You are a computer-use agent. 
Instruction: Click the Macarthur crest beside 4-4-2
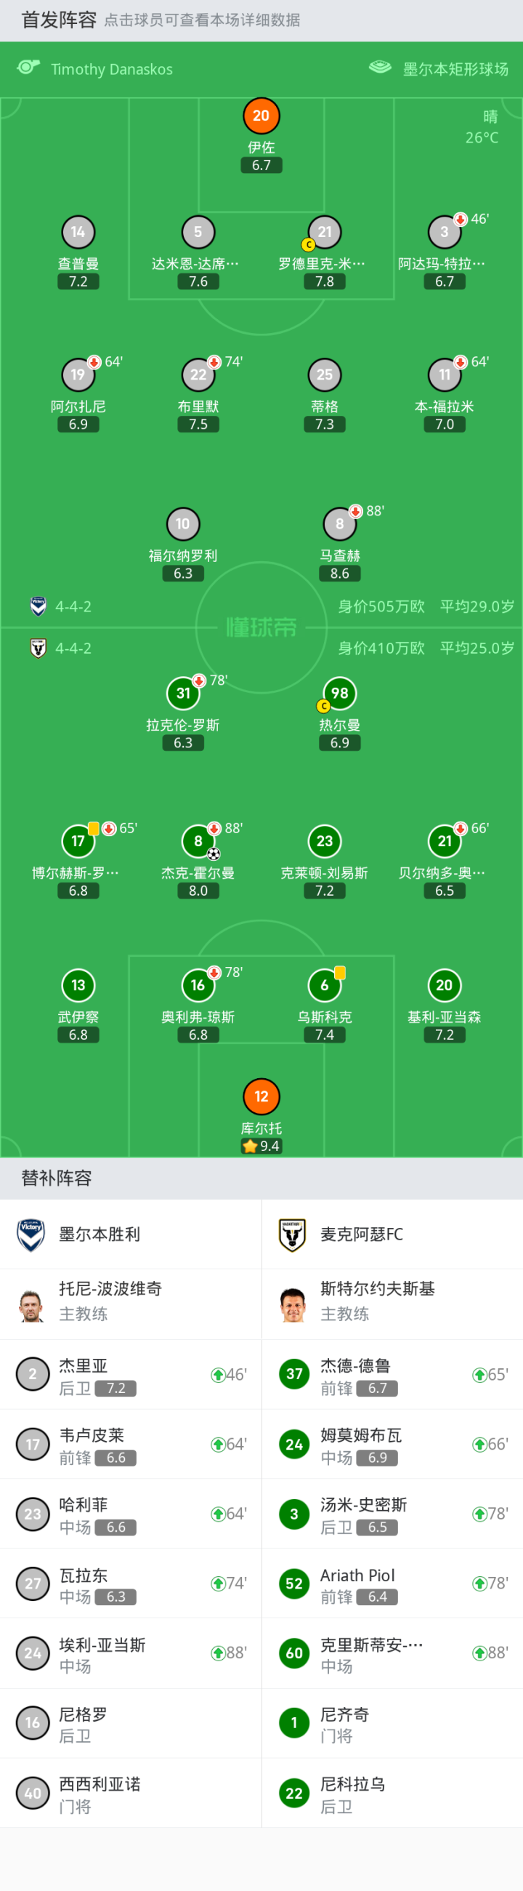[x=38, y=648]
